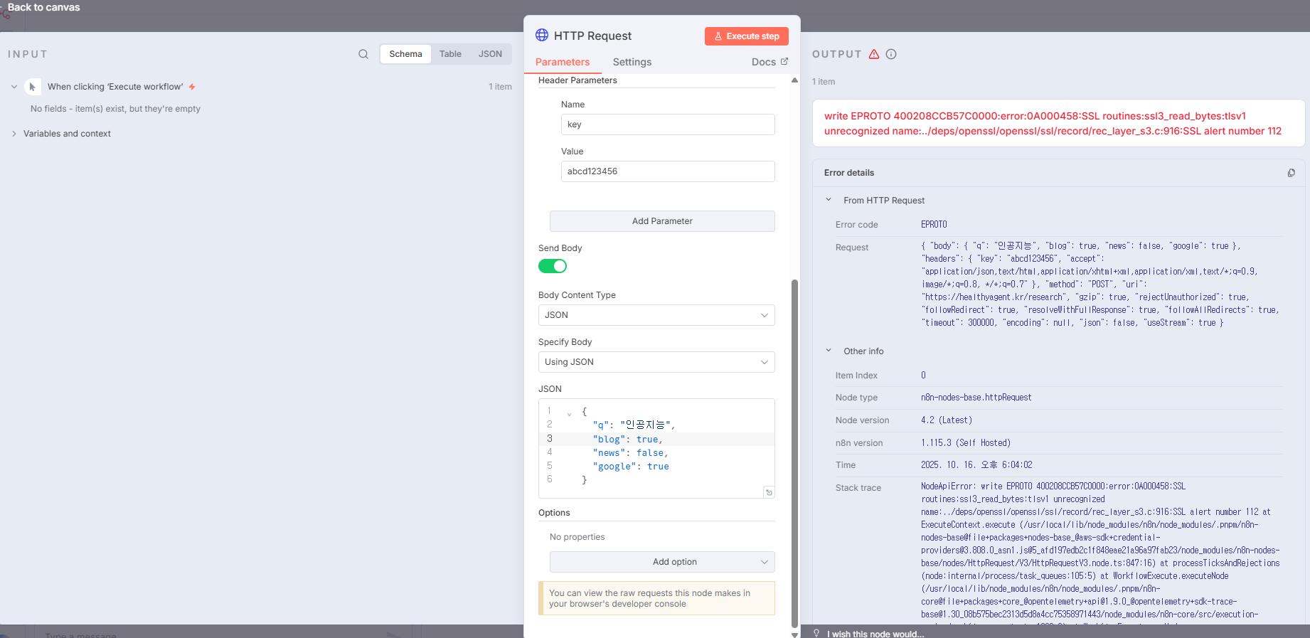Click the red warning triangle next to OUTPUT
1310x638 pixels.
(874, 54)
